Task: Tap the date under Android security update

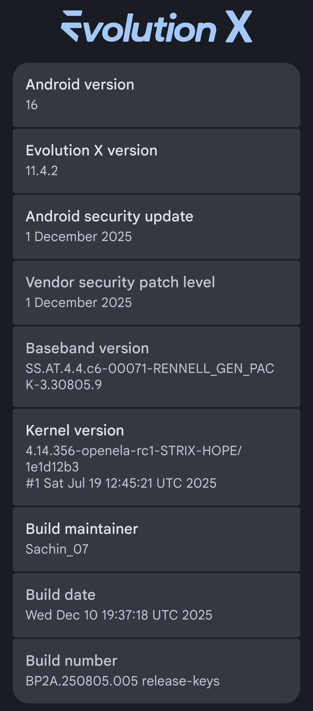Action: pos(79,237)
